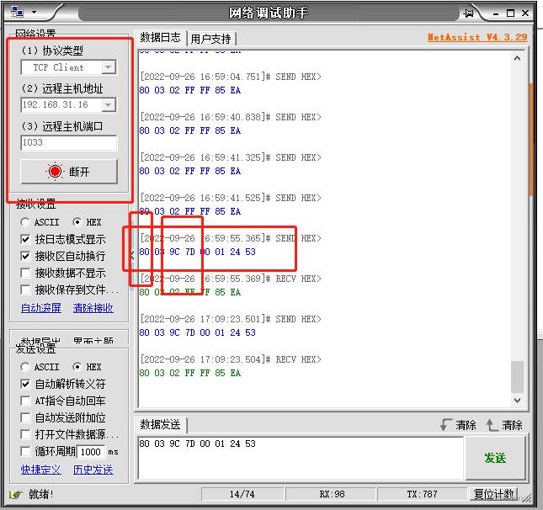Viewport: 543px width, 510px height.
Task: Click the status bar ready icon
Action: [16, 494]
